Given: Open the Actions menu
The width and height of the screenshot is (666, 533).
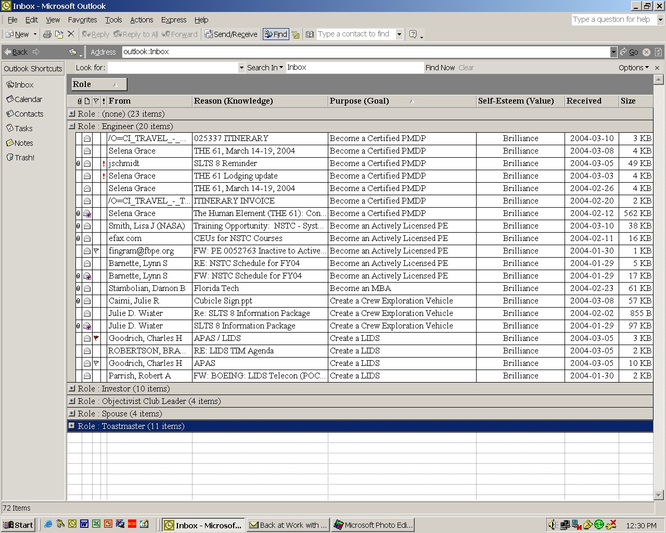Looking at the screenshot, I should pyautogui.click(x=142, y=20).
